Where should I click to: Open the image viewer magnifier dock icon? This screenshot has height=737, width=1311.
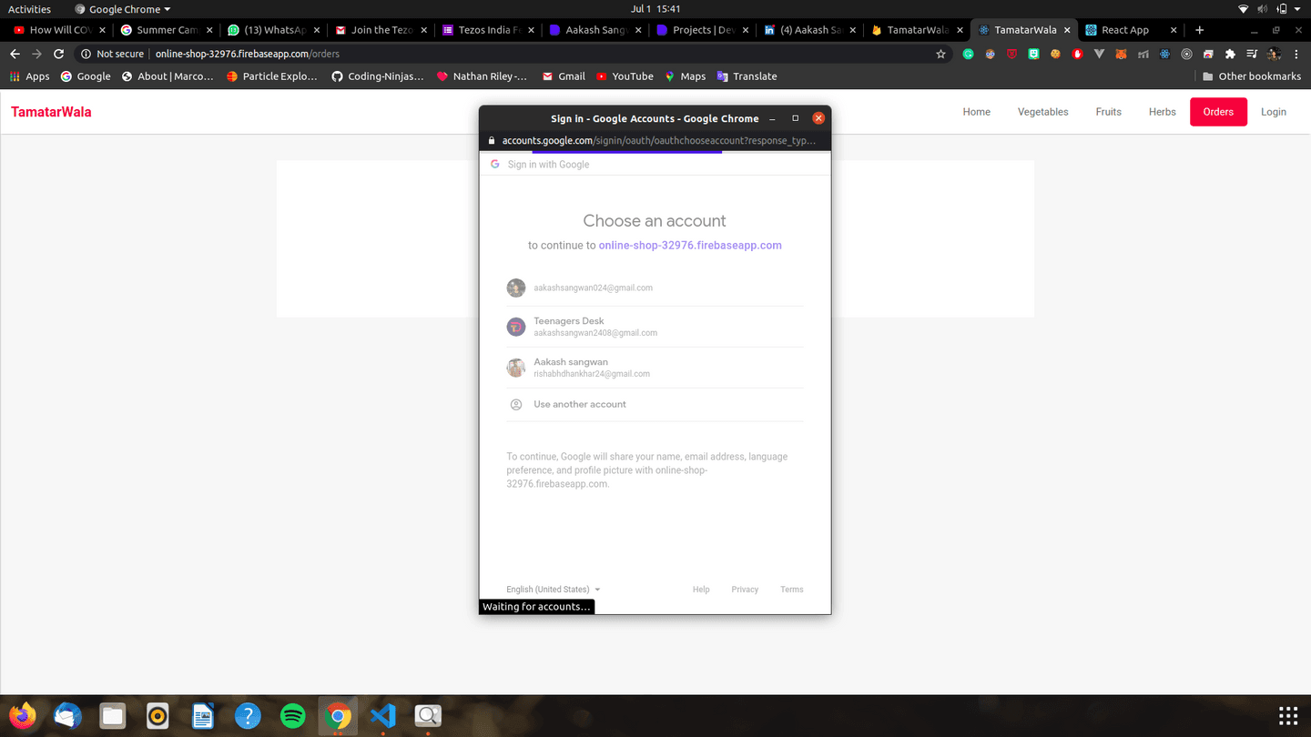(428, 716)
